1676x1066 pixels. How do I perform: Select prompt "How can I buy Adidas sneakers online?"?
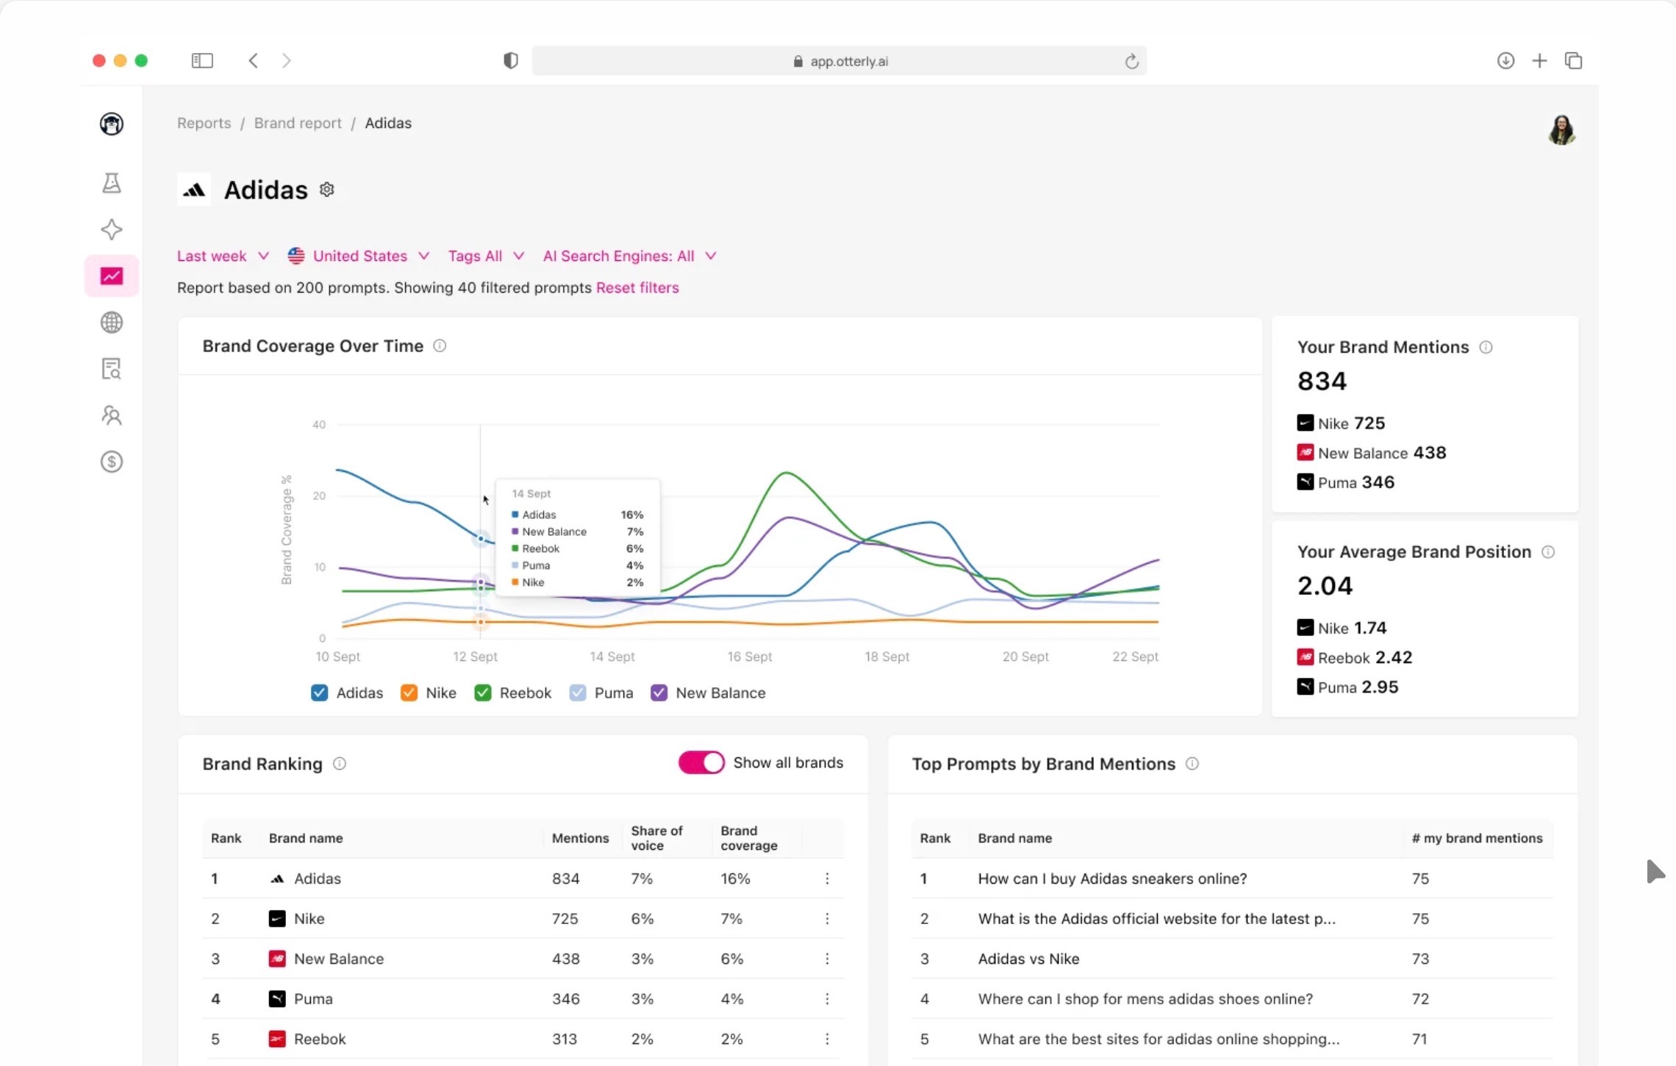tap(1112, 879)
